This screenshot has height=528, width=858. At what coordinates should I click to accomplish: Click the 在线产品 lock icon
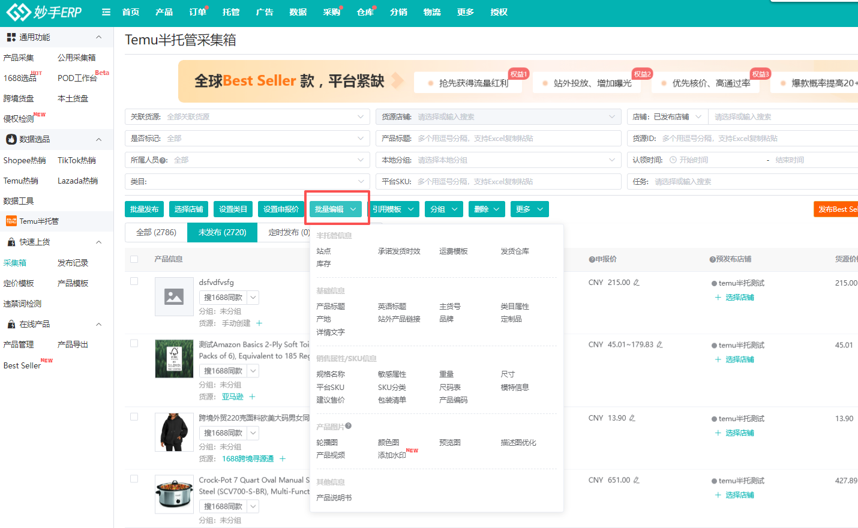[11, 325]
